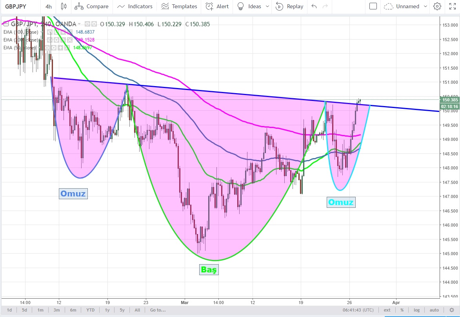460x317 pixels.
Task: Select the YTD date range
Action: 90,310
